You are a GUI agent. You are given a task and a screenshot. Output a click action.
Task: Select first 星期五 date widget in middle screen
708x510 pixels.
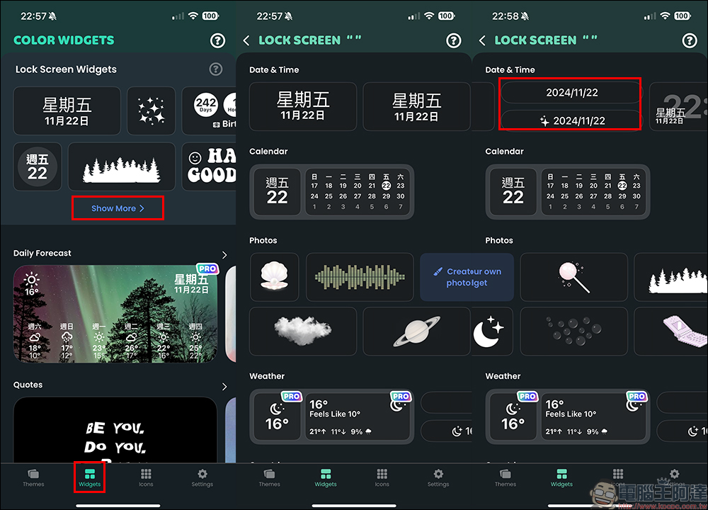point(303,107)
